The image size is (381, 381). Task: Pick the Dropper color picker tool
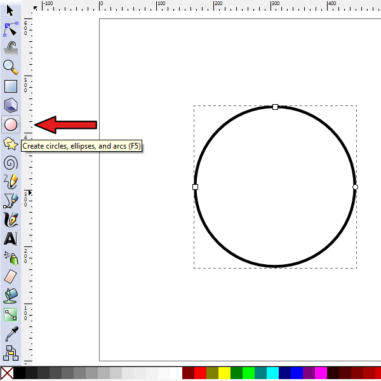(x=11, y=333)
